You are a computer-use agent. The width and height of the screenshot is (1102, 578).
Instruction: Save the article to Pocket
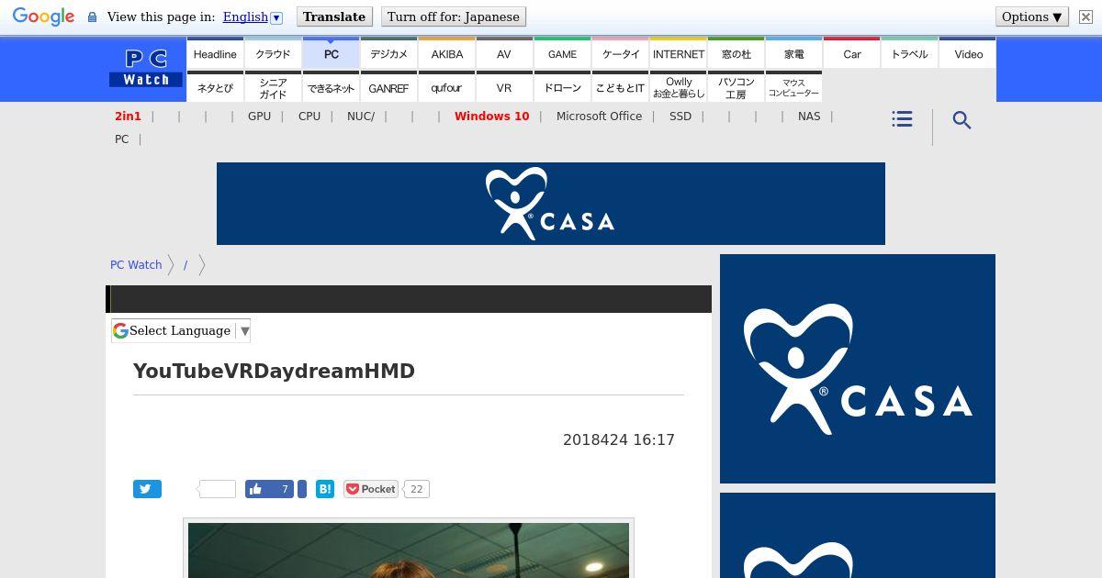371,489
